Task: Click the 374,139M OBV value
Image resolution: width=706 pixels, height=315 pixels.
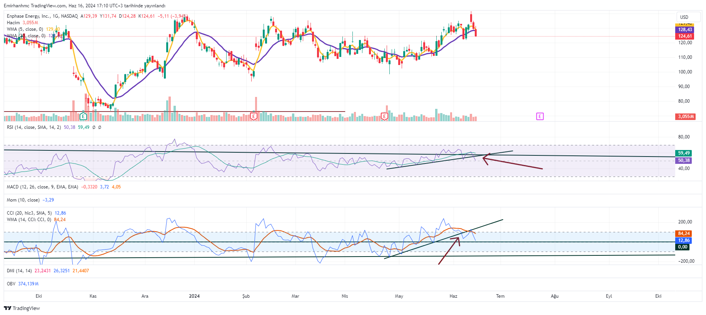Action: (x=28, y=284)
